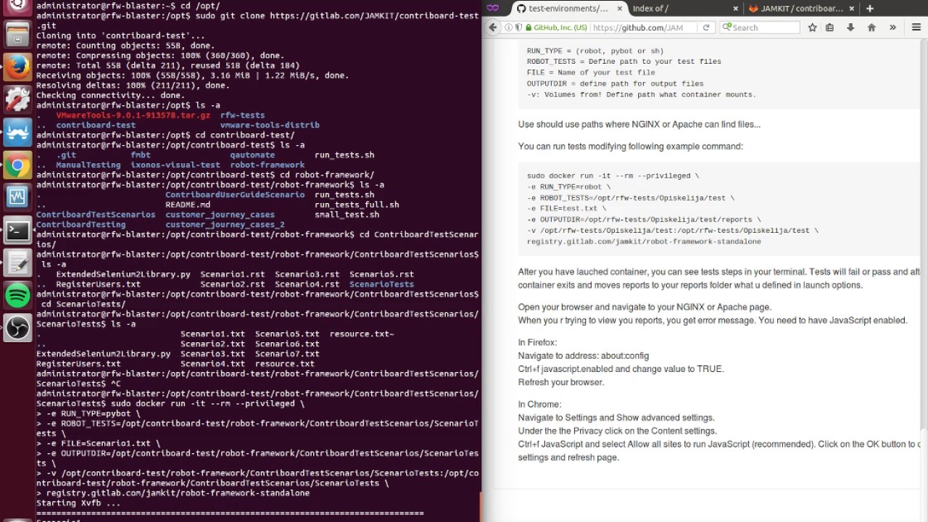Image resolution: width=928 pixels, height=522 pixels.
Task: Click 'Starting Xvfb ...' terminal line
Action: coord(78,503)
